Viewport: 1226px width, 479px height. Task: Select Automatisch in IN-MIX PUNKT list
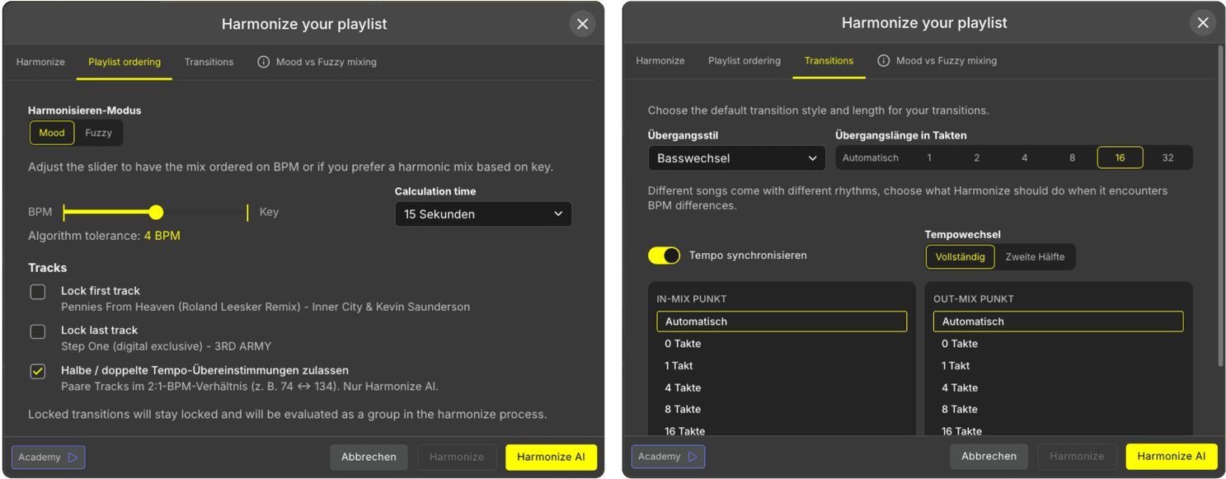tap(782, 322)
